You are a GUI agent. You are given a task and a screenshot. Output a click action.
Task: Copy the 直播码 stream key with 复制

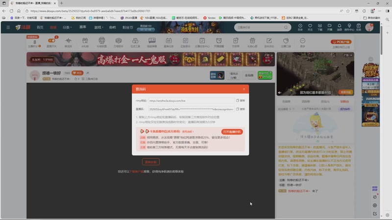[x=241, y=109]
